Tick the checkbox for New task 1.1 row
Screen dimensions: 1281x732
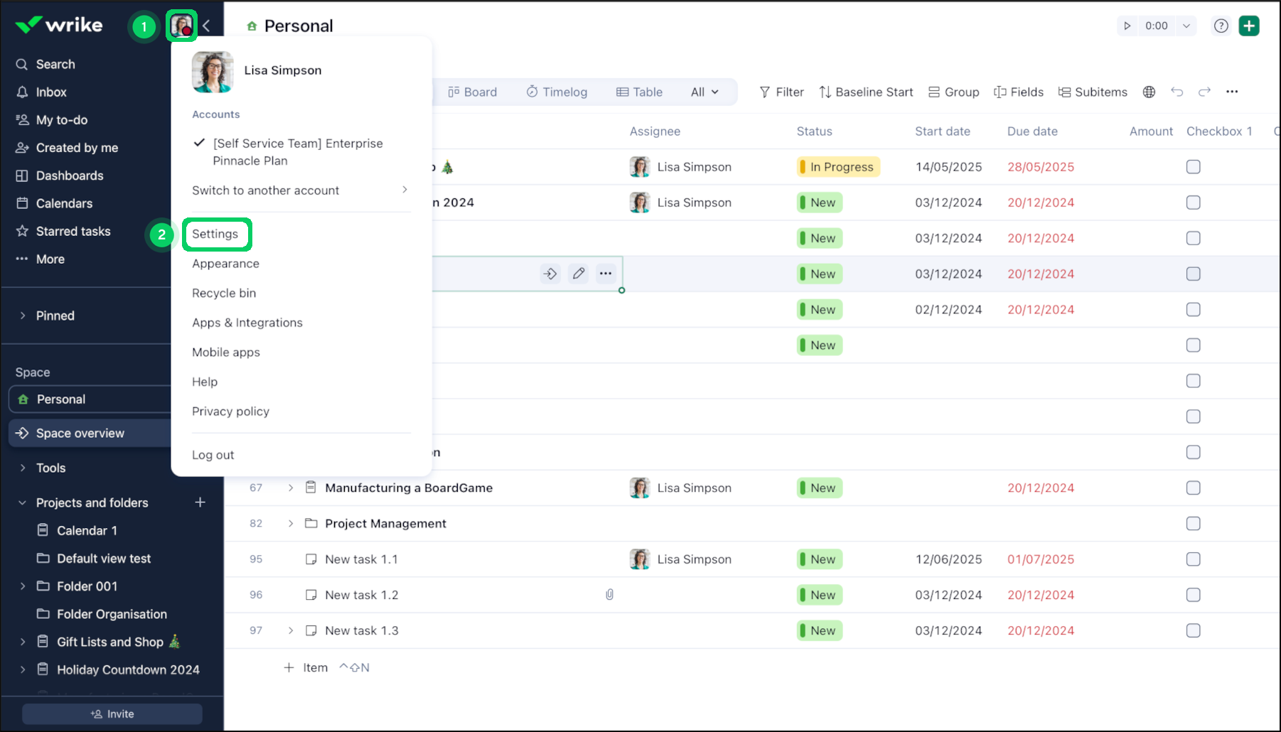click(x=1193, y=559)
